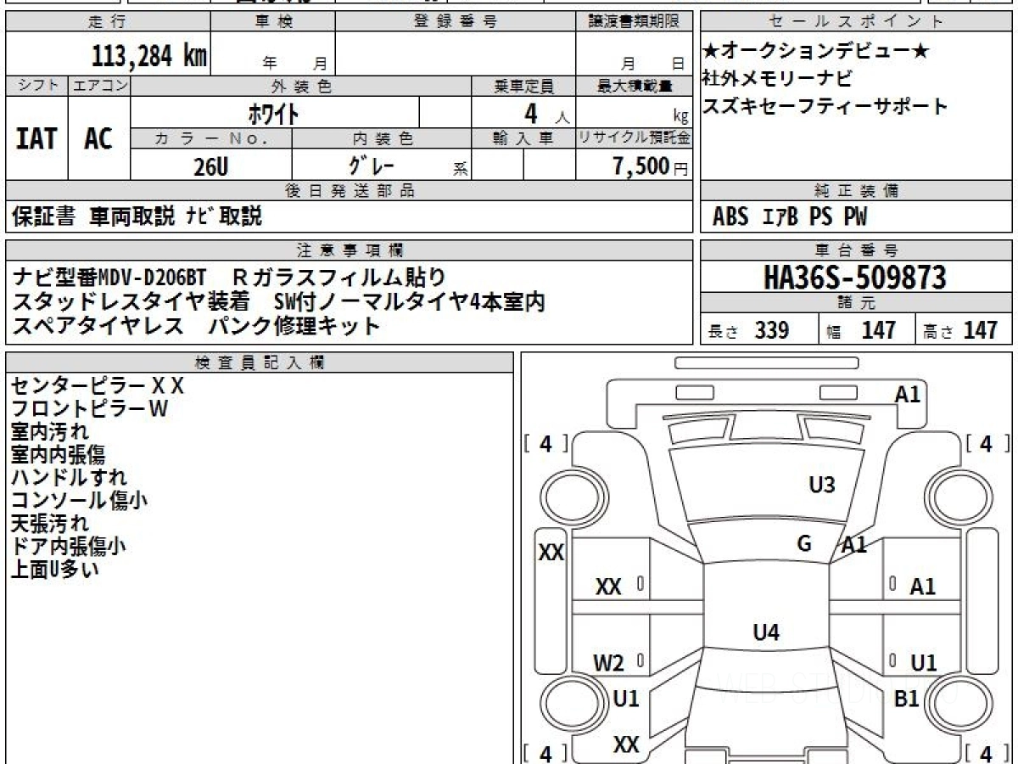Click the U3 mark on the hood
This screenshot has width=1018, height=764.
click(x=821, y=485)
